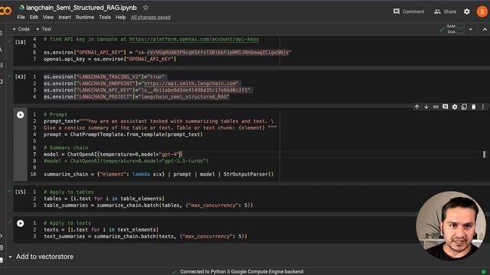Viewport: 490px width, 275px height.
Task: Click the Google Drive icon beside notebook title
Action: [21, 7]
